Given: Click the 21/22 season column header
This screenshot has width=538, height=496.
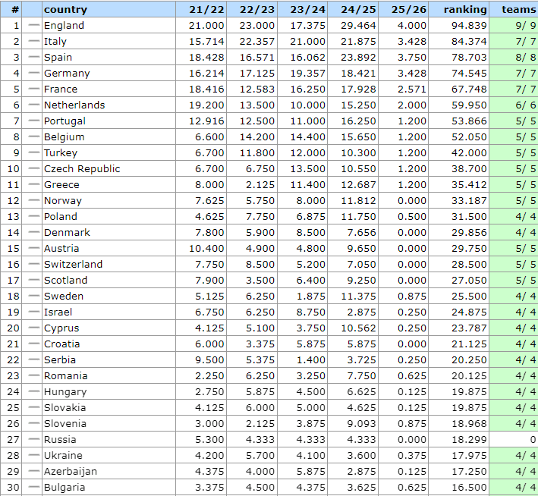Looking at the screenshot, I should click(206, 10).
